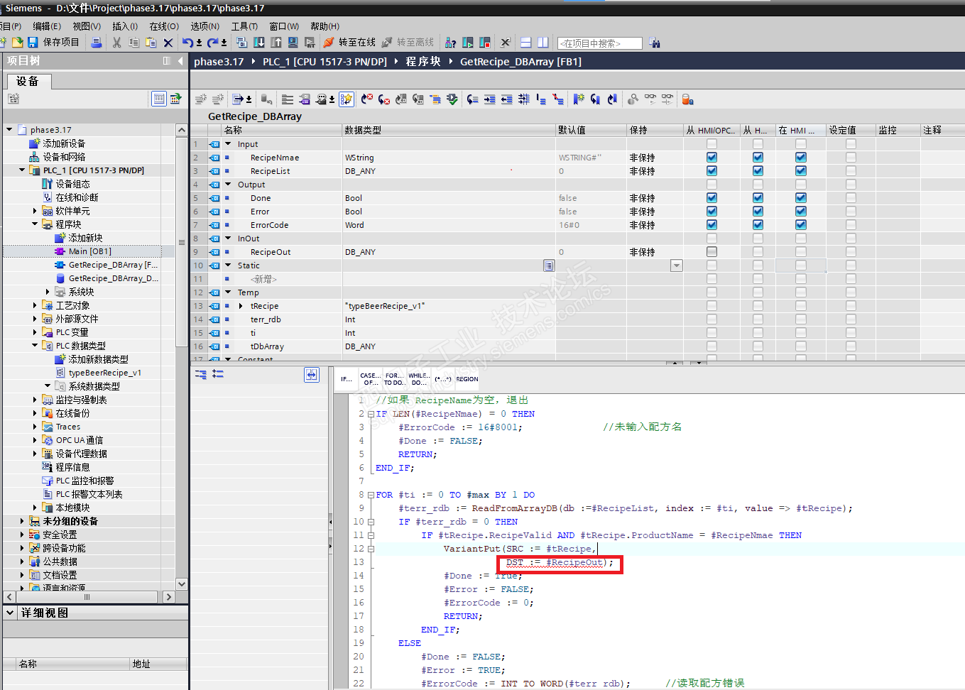965x690 pixels.
Task: Click the delete X icon in main toolbar
Action: click(168, 43)
